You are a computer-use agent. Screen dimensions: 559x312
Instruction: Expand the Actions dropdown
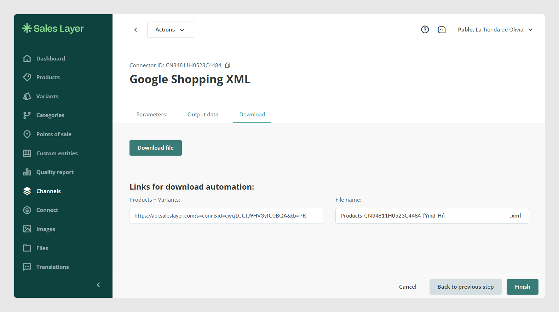[171, 30]
